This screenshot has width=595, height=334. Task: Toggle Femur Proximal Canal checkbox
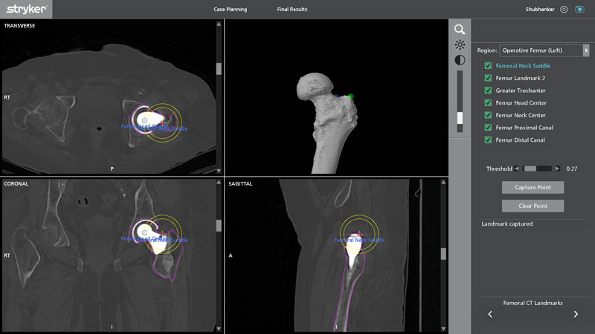coord(488,127)
